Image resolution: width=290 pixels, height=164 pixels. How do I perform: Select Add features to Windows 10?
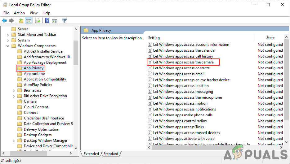[47, 57]
